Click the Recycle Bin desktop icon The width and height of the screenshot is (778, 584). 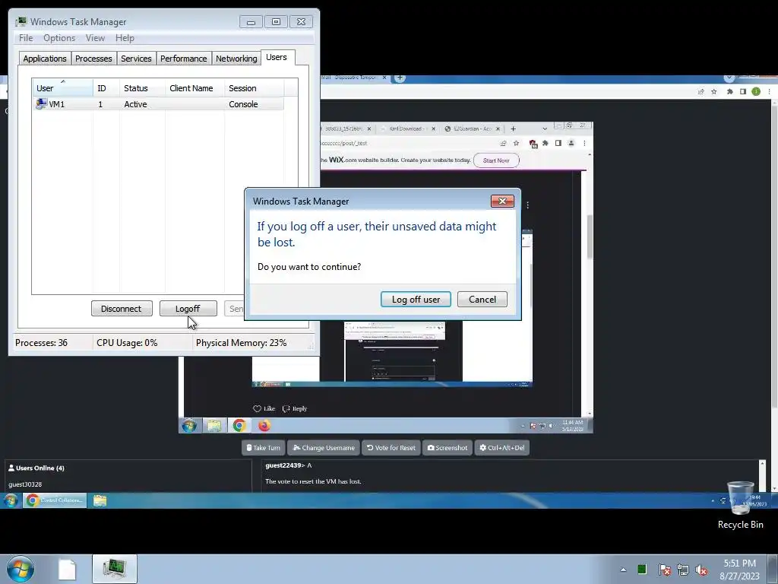[740, 504]
